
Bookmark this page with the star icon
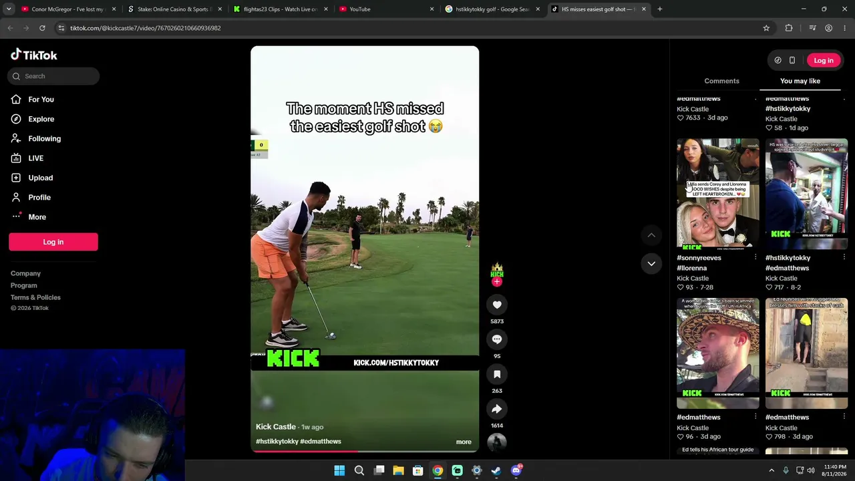pos(766,28)
